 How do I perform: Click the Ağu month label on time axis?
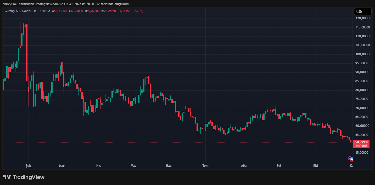tap(244, 166)
